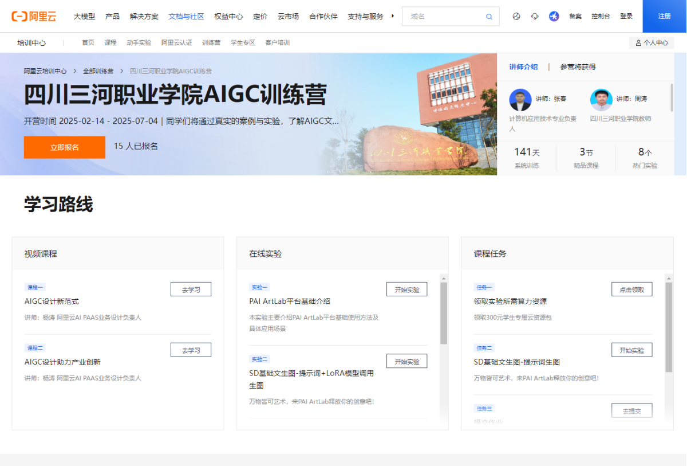
Task: Start the PAI ArtLab 开始实验 experiment
Action: 406,289
